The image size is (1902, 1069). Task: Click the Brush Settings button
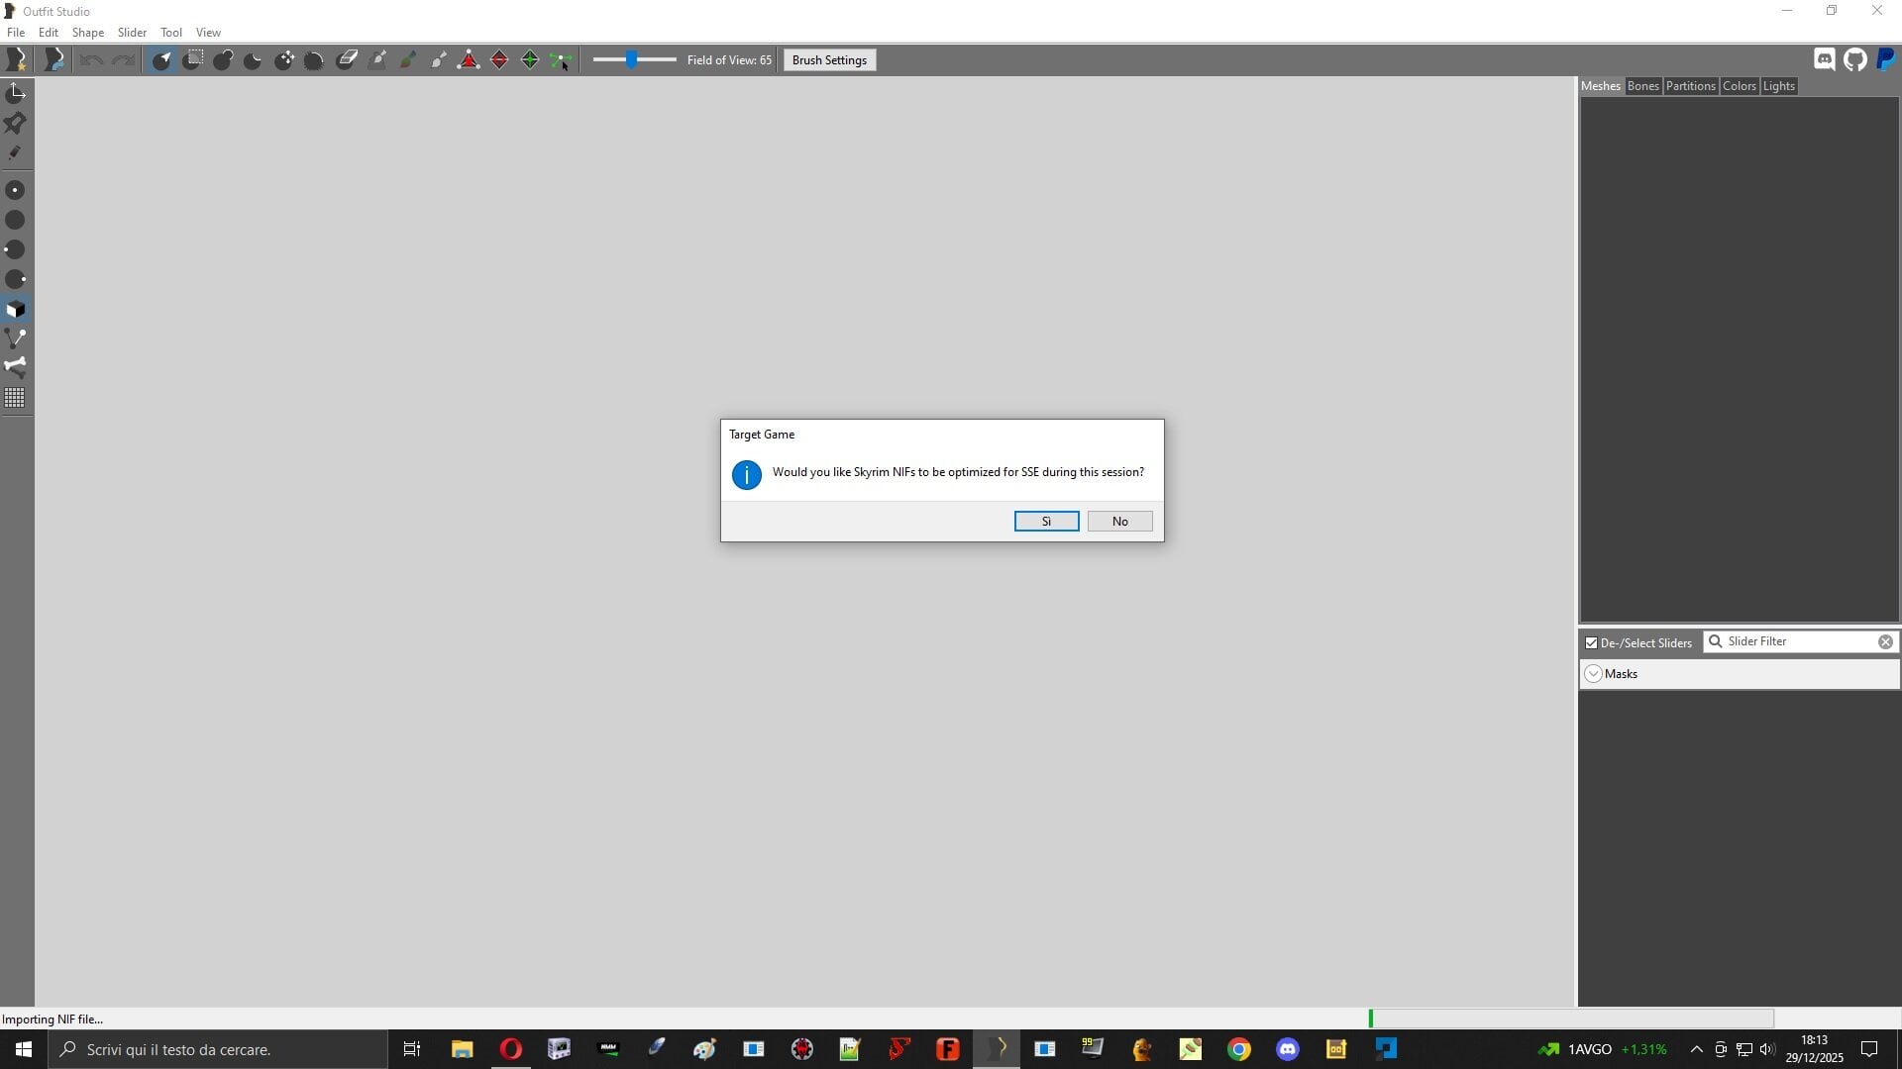tap(829, 60)
